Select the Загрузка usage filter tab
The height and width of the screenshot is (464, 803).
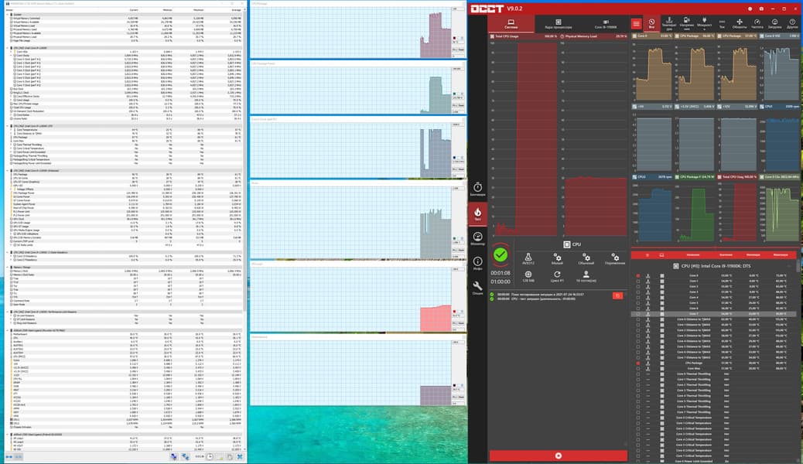tap(774, 23)
